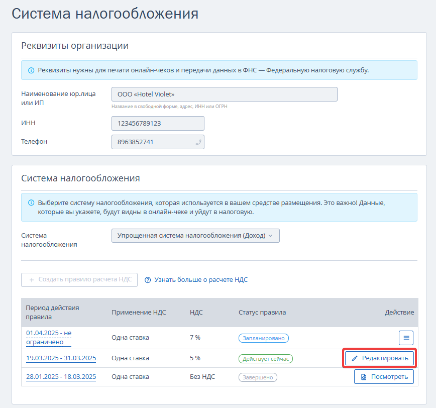
Task: Click the Период действия правила column header
Action: [52, 313]
